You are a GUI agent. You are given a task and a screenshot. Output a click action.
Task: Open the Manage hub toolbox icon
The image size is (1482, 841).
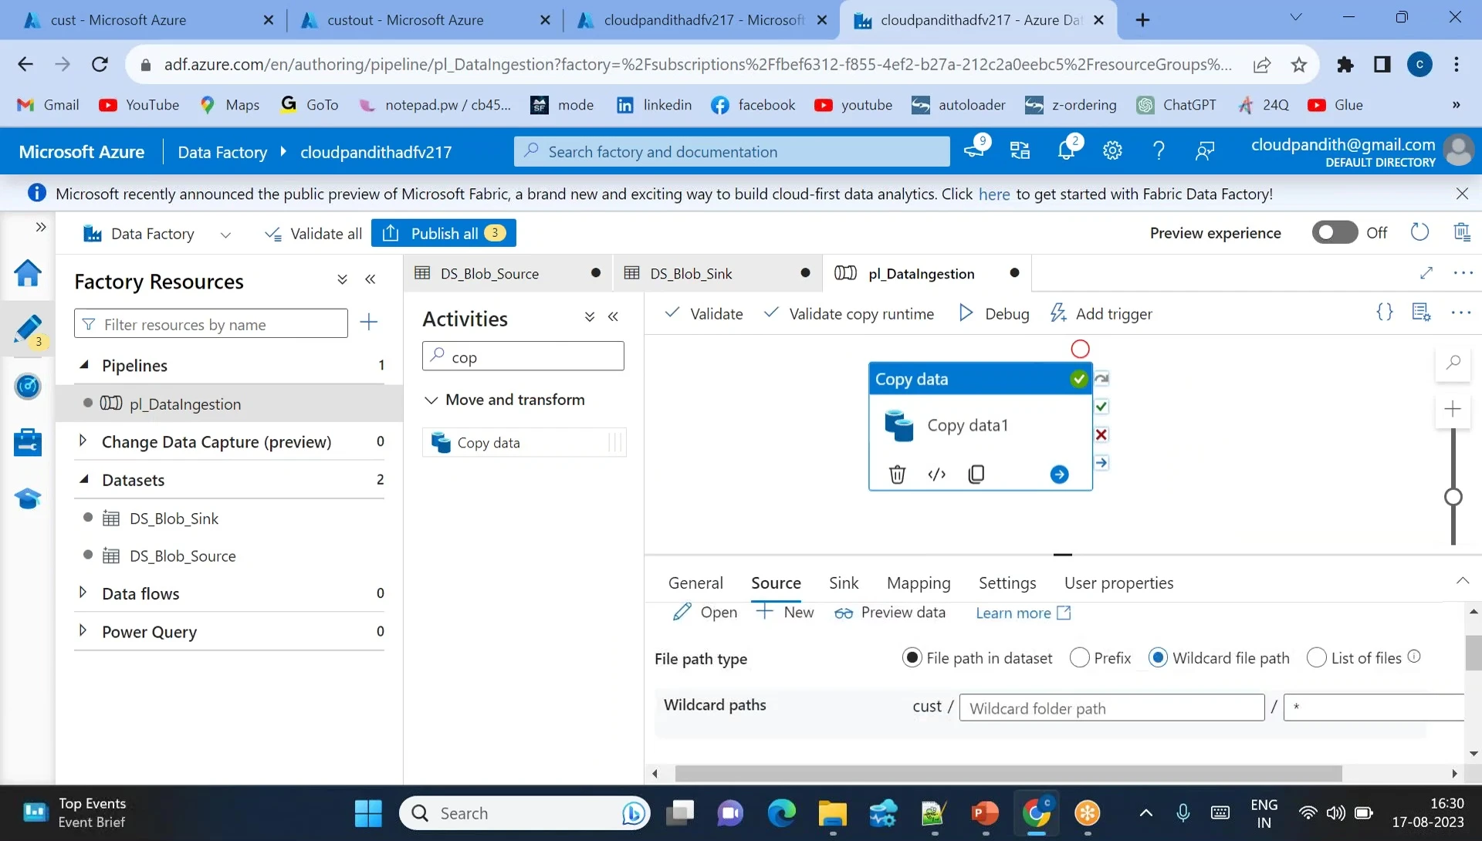click(x=28, y=442)
